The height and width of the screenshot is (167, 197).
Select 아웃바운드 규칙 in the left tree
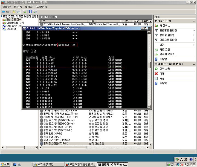(15, 23)
